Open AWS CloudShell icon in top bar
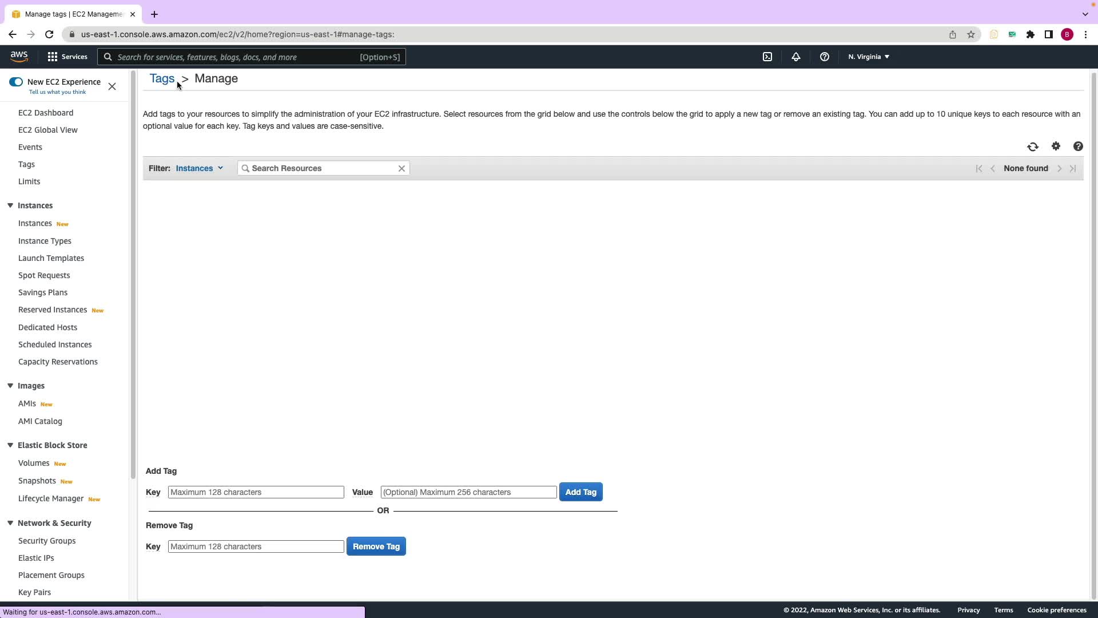Image resolution: width=1098 pixels, height=618 pixels. point(767,57)
